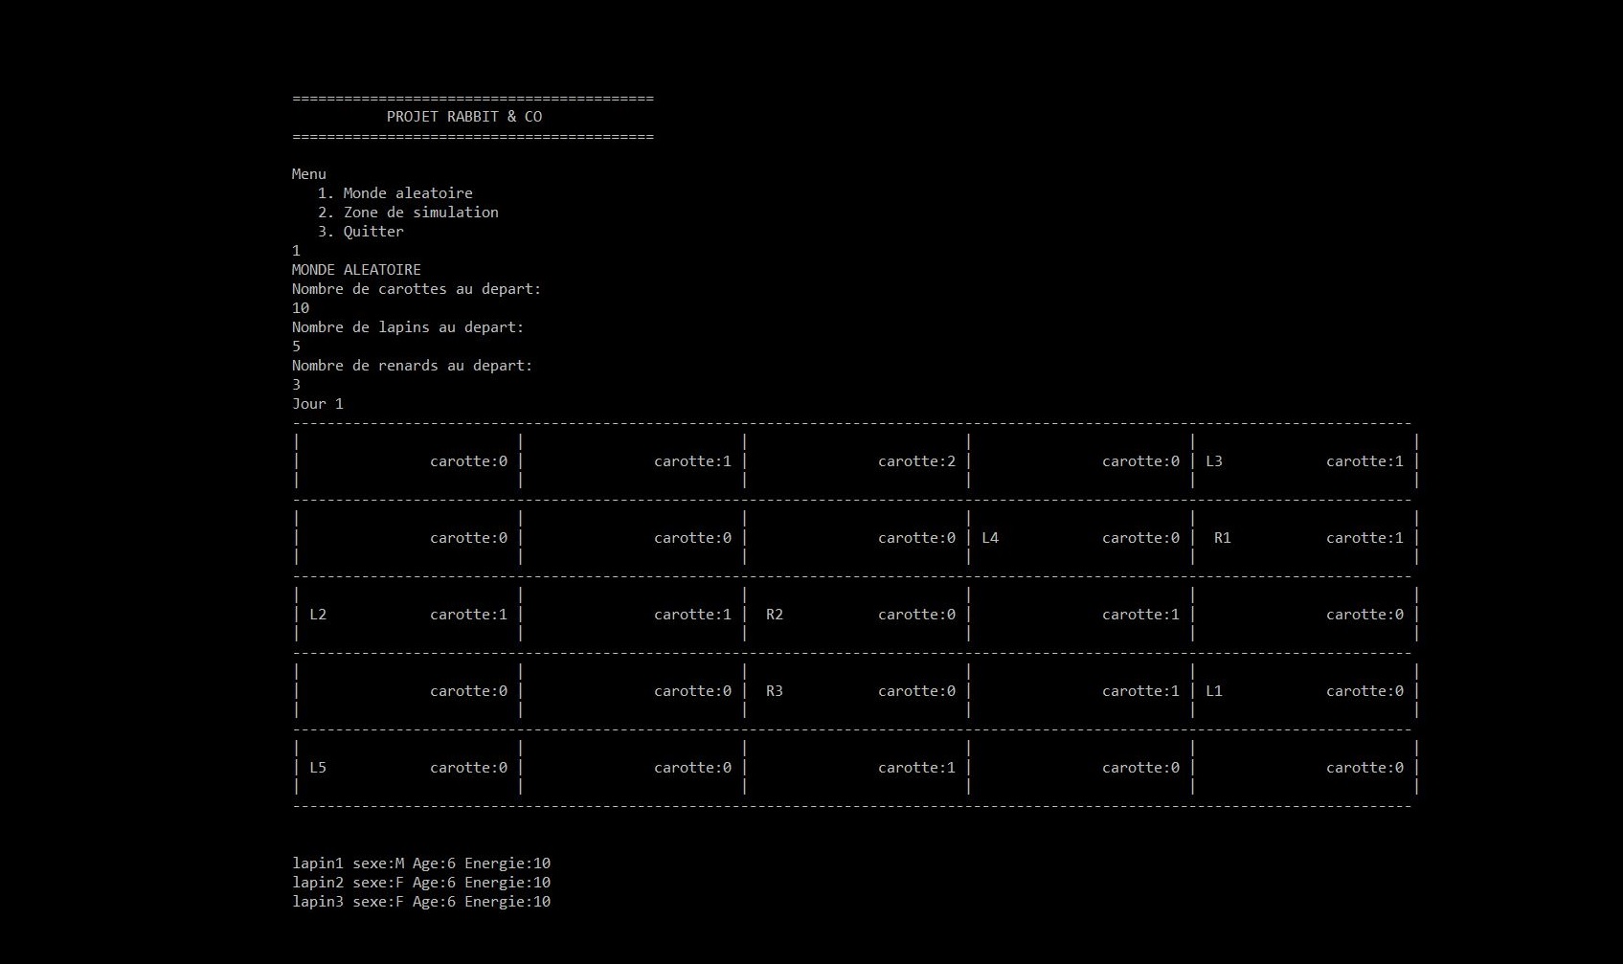Click 'Nombre de lapins au depart:' prompt
1623x964 pixels.
pyautogui.click(x=408, y=327)
